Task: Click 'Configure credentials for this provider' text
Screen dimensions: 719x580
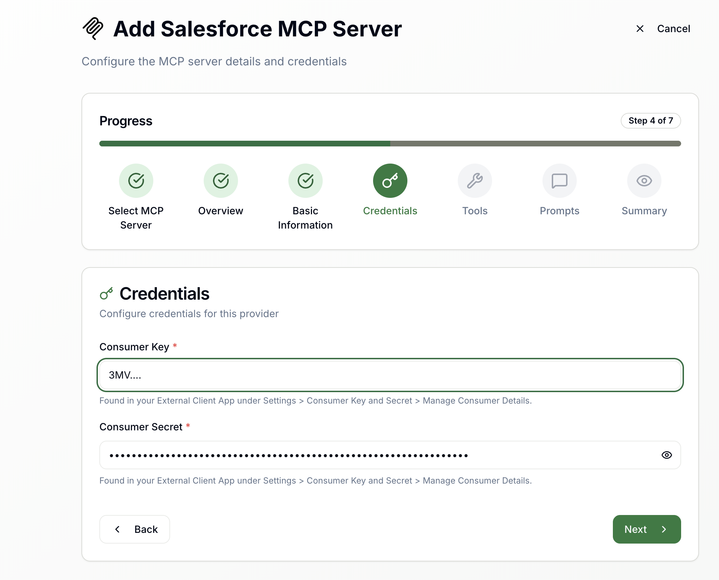Action: [x=189, y=314]
